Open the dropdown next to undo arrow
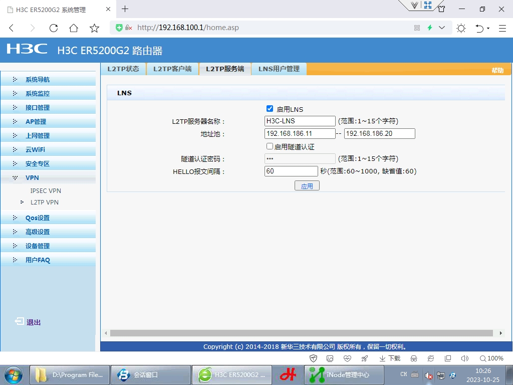This screenshot has height=385, width=513. pyautogui.click(x=488, y=29)
